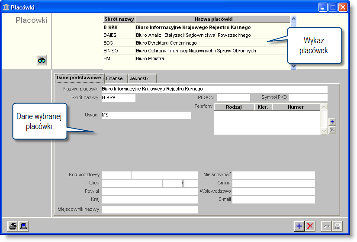
Task: Click the binoculars search icon
Action: [42, 60]
